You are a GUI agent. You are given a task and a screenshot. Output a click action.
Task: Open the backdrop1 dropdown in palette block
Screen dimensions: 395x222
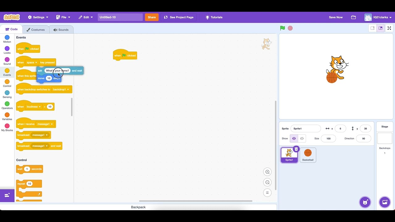(x=61, y=89)
